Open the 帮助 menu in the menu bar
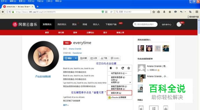 pyautogui.click(x=58, y=1)
